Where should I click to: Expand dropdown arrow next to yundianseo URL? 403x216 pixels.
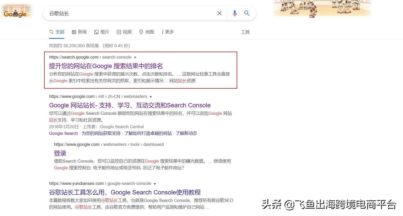tap(155, 184)
